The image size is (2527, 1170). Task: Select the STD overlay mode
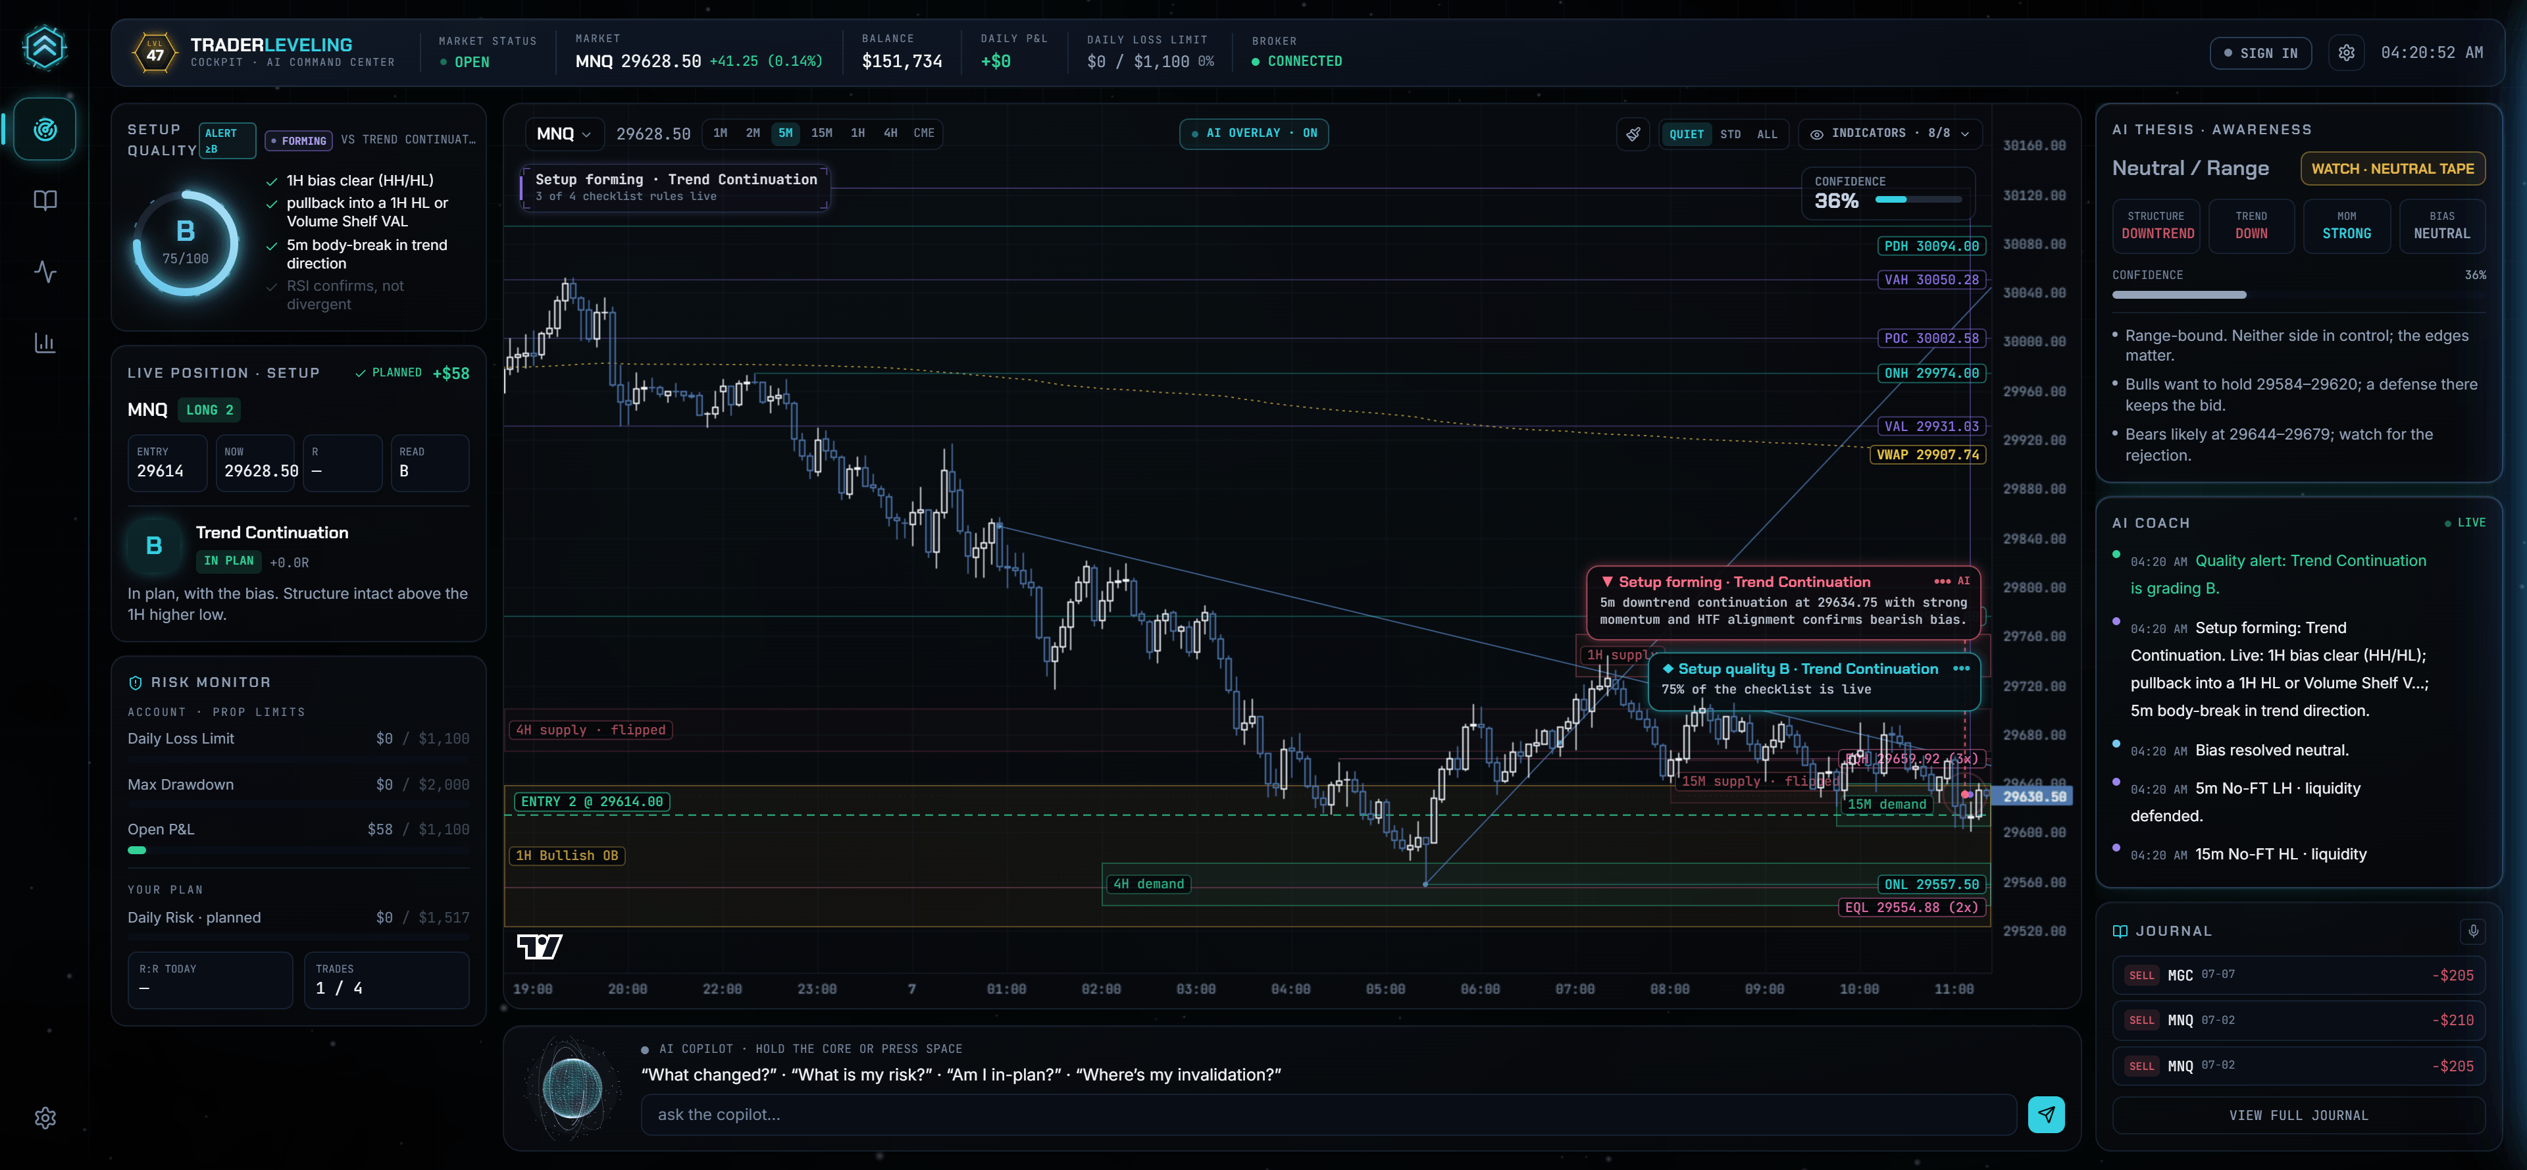[1731, 134]
